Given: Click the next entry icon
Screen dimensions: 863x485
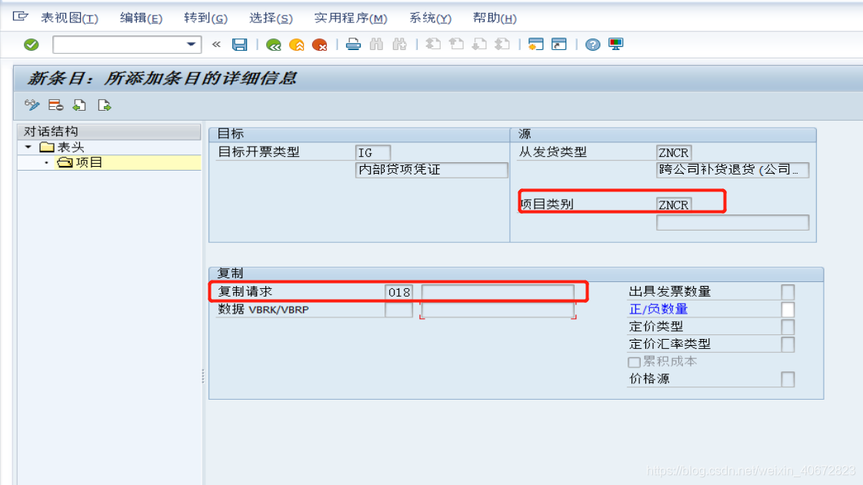Looking at the screenshot, I should [104, 105].
